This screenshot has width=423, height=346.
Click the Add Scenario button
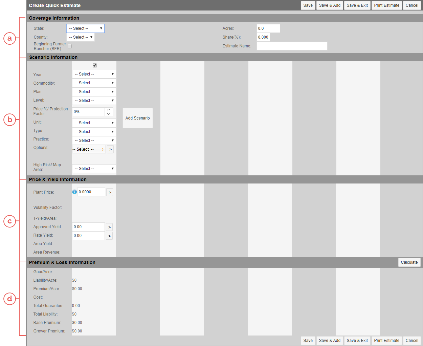coord(137,118)
